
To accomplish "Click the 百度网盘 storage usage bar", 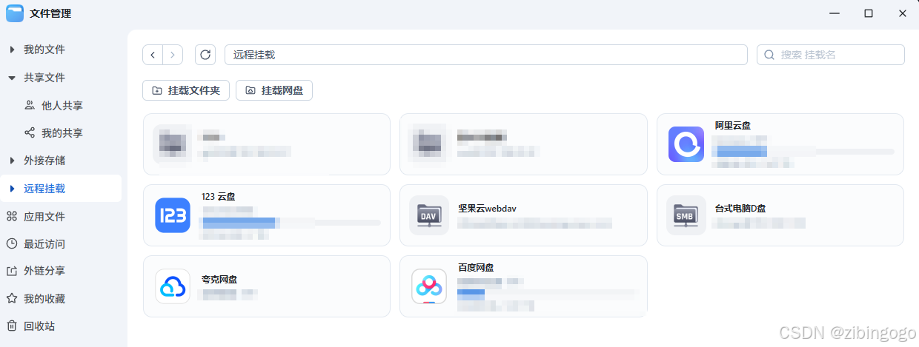I will click(x=548, y=294).
